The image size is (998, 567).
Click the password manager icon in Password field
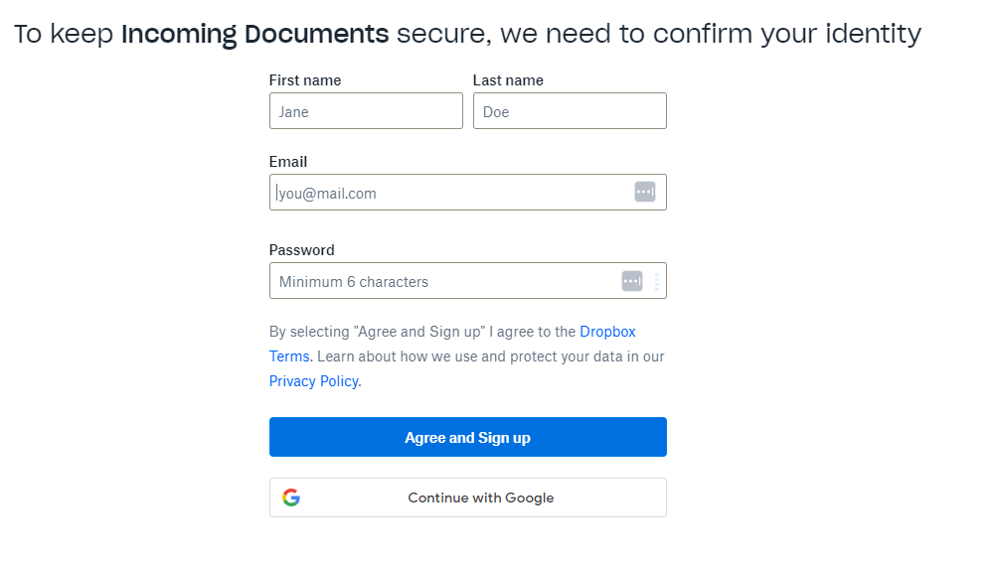pyautogui.click(x=632, y=281)
